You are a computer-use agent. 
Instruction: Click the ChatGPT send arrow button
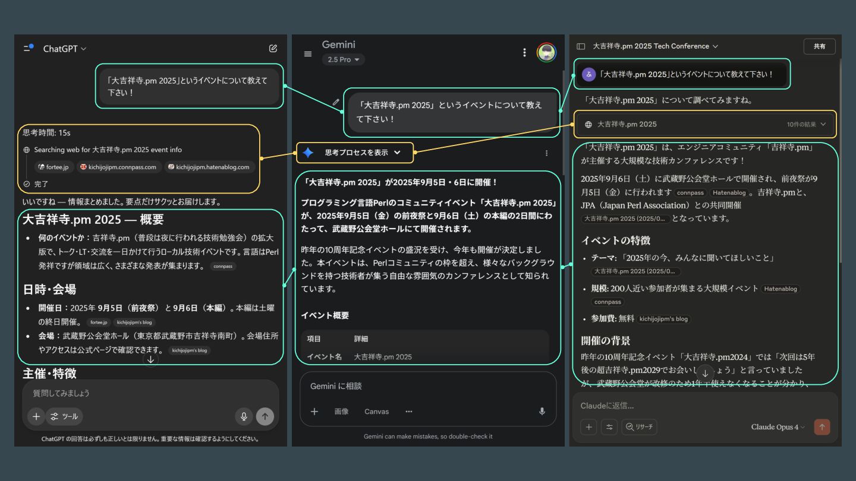click(x=265, y=416)
